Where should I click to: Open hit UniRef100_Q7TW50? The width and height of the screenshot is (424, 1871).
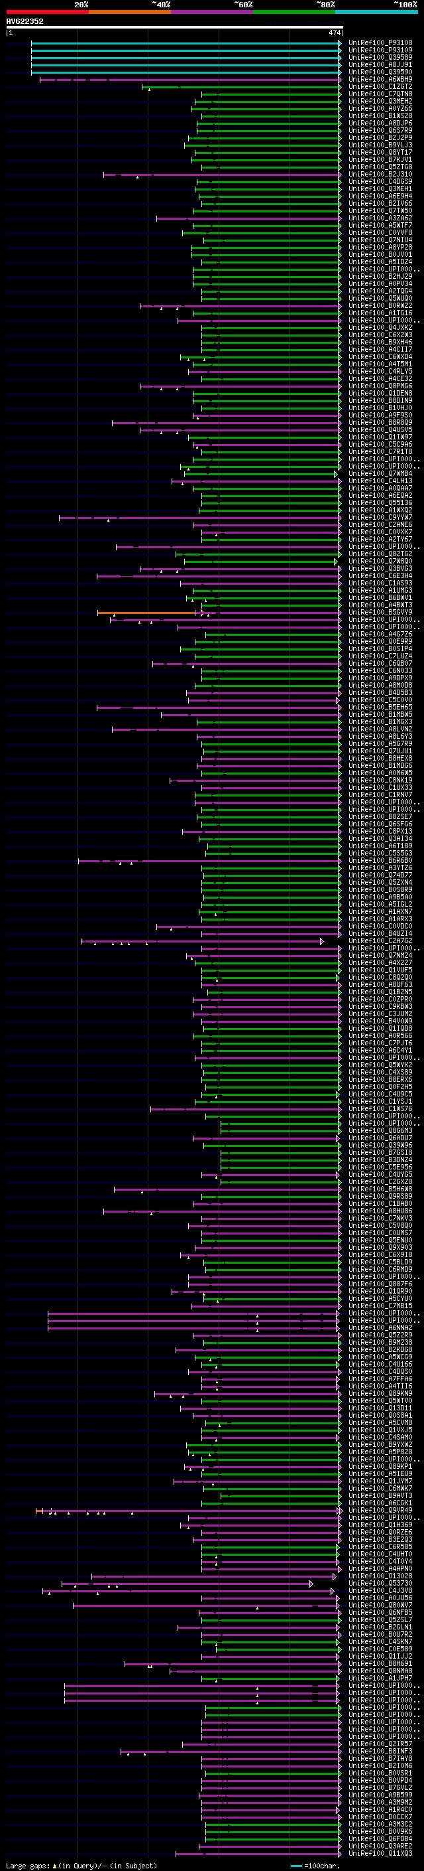pyautogui.click(x=380, y=210)
